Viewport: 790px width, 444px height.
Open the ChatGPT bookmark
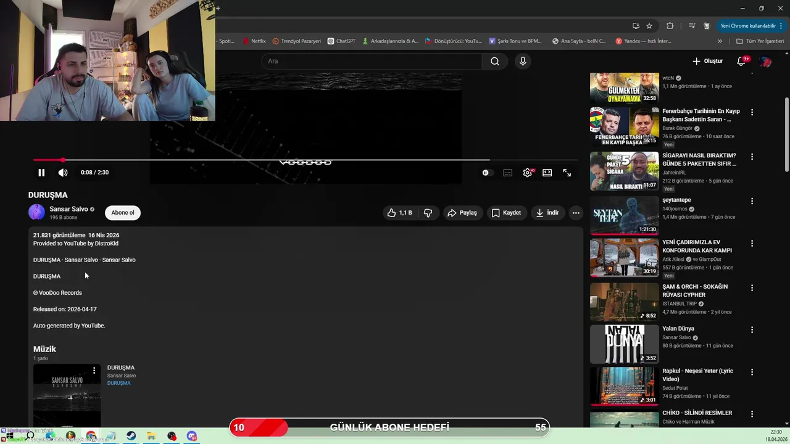pos(341,41)
